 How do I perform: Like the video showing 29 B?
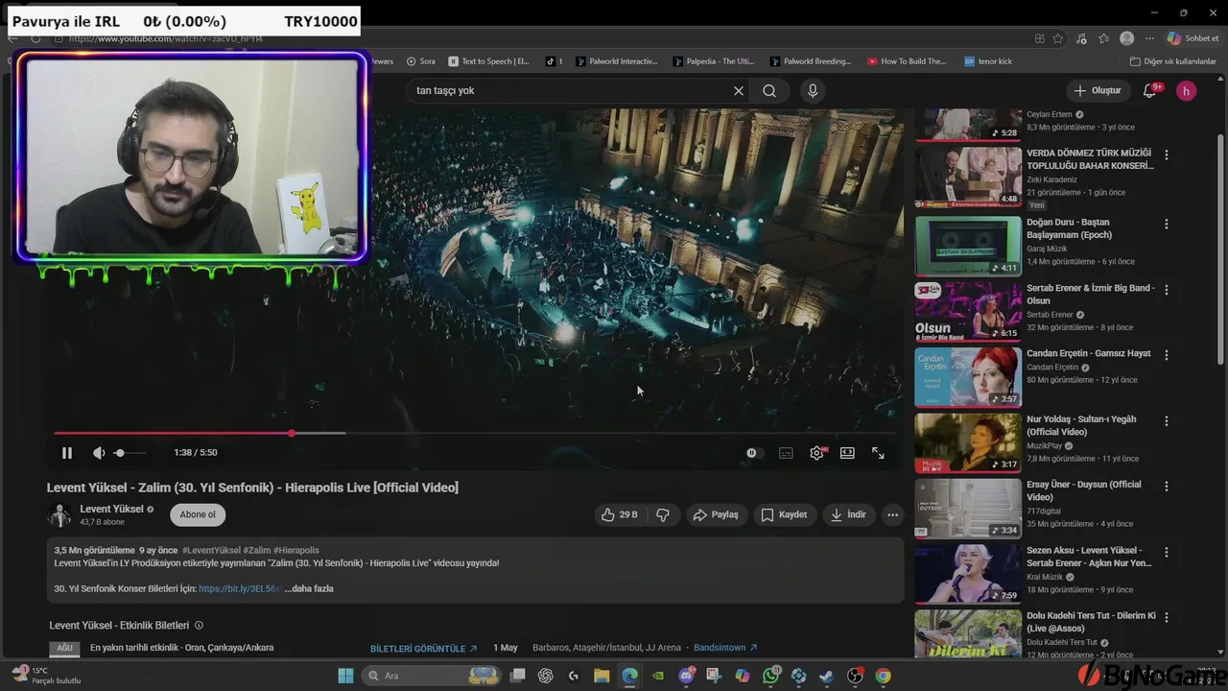pos(619,514)
